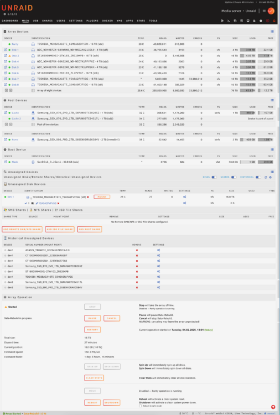Edit the Y2A0A2FVFVGG mount point name
The width and height of the screenshot is (280, 415).
48,203
